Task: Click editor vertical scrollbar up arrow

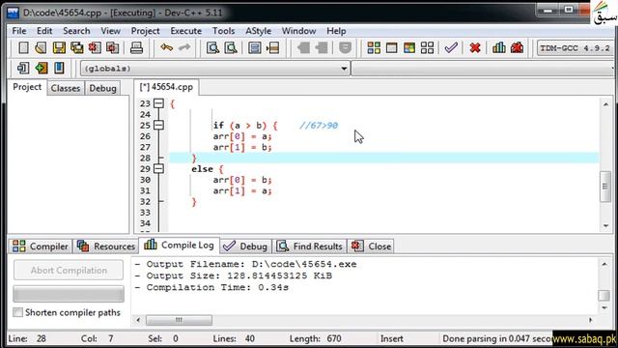Action: [605, 104]
